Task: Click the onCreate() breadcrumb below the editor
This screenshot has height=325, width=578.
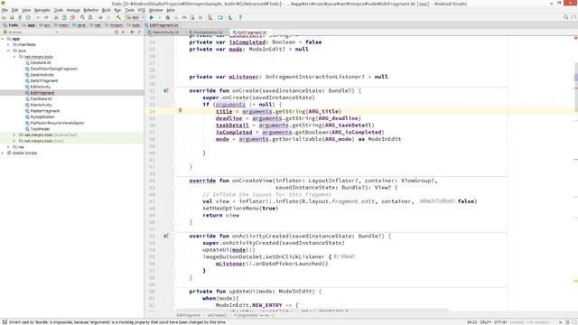Action: 217,315
